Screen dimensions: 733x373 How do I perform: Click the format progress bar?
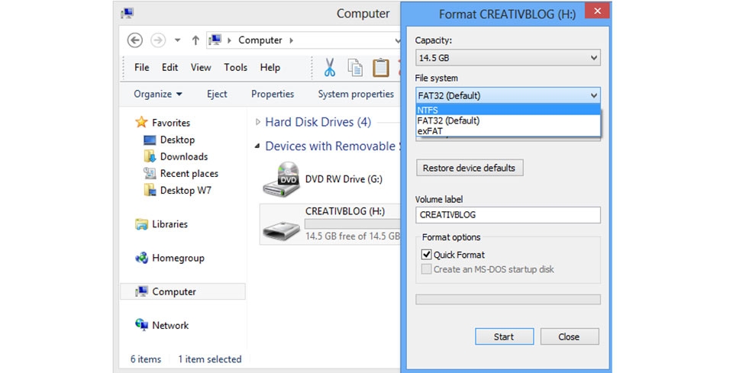508,299
